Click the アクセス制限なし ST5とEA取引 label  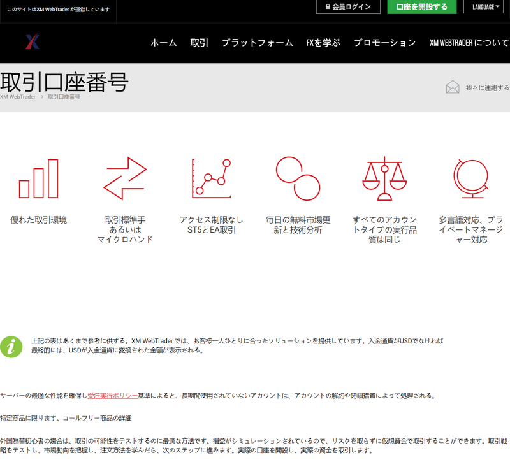pyautogui.click(x=212, y=225)
